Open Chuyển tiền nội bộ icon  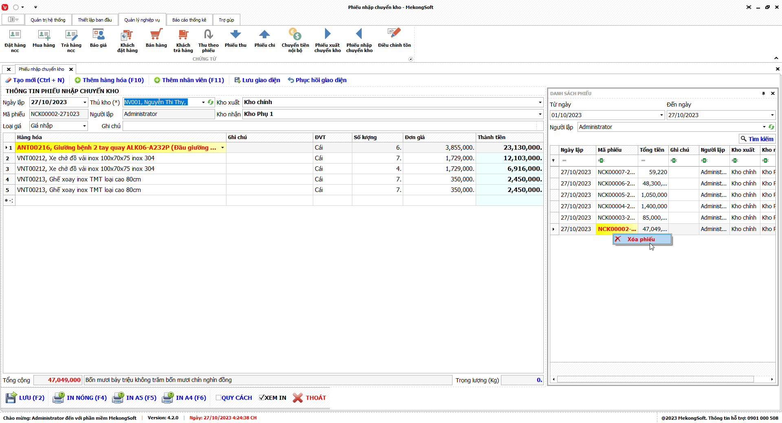click(x=295, y=35)
